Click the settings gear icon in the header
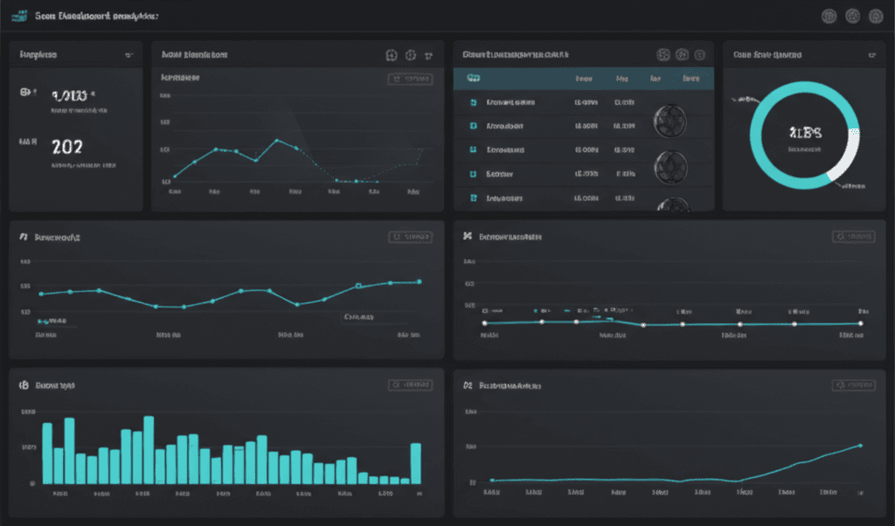 click(x=852, y=16)
